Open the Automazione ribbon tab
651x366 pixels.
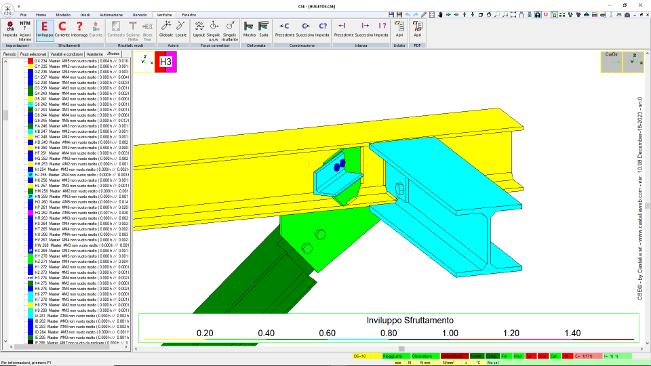click(111, 14)
